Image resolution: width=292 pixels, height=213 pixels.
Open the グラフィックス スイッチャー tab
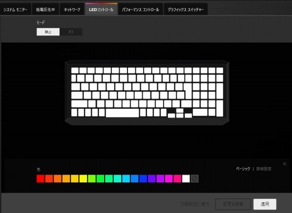pos(185,9)
